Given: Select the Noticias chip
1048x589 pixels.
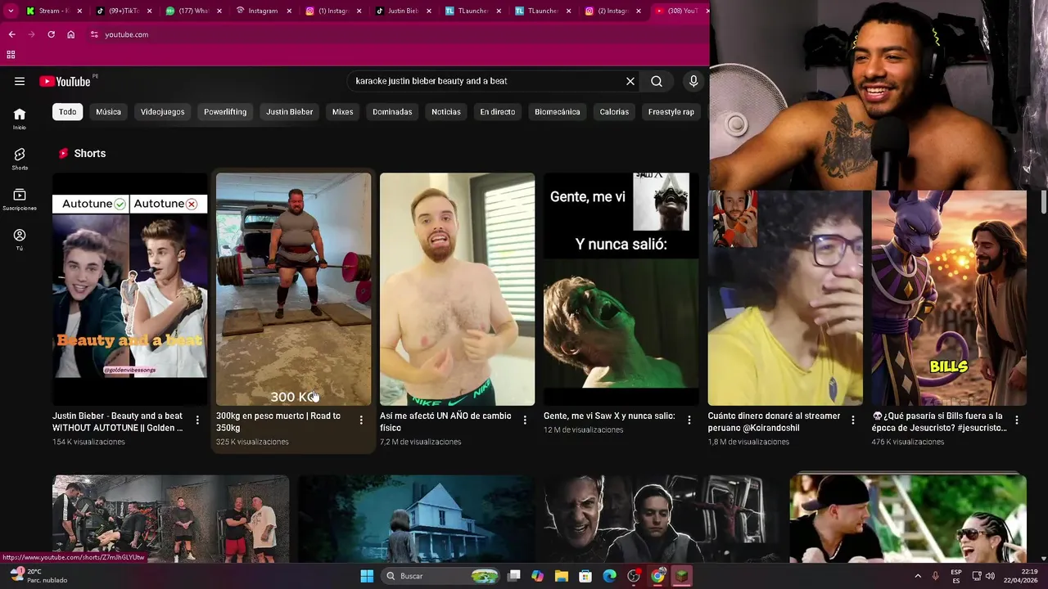Looking at the screenshot, I should [x=446, y=112].
